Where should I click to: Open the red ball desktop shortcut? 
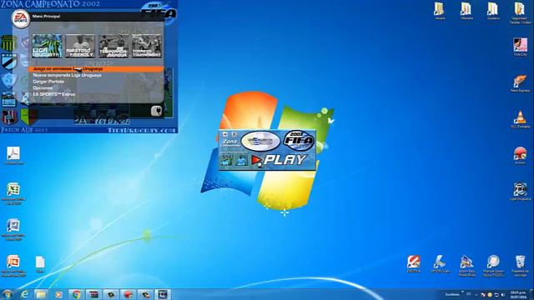click(520, 156)
